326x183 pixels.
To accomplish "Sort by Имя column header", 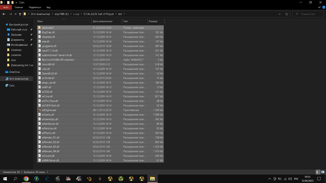I will coord(64,21).
